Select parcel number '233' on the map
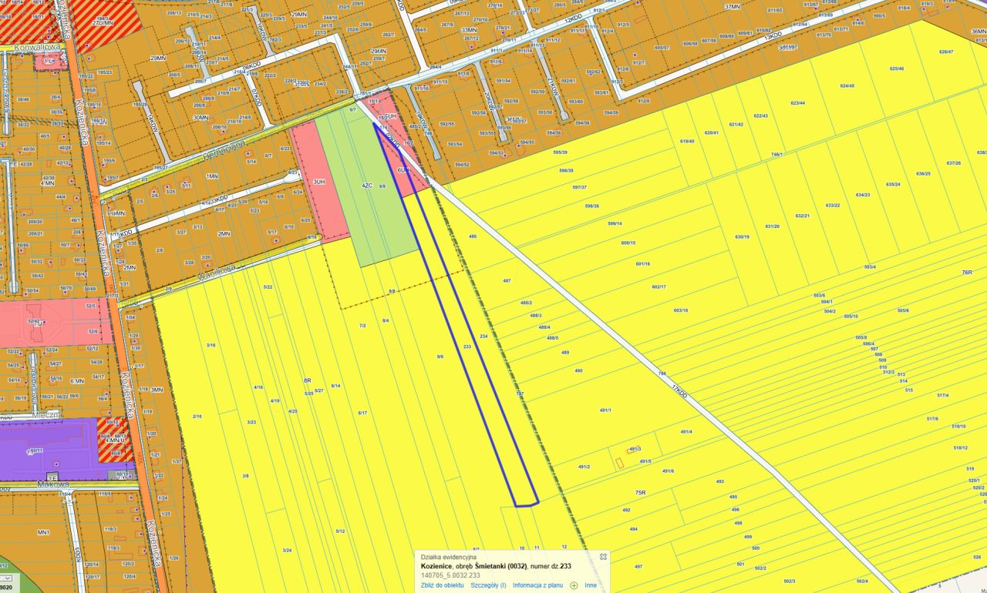Viewport: 987px width, 593px height. (467, 347)
